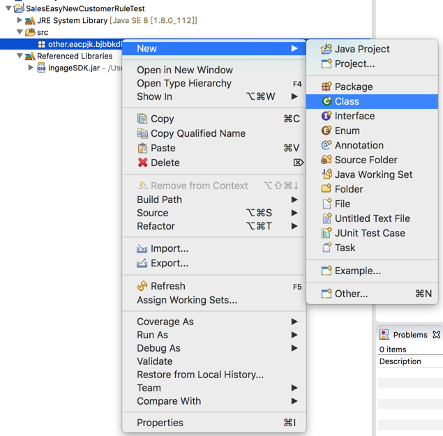Screen dimensions: 443x436
Task: Click the SalesEasyNewCustomerRuleTest project name
Action: click(85, 8)
